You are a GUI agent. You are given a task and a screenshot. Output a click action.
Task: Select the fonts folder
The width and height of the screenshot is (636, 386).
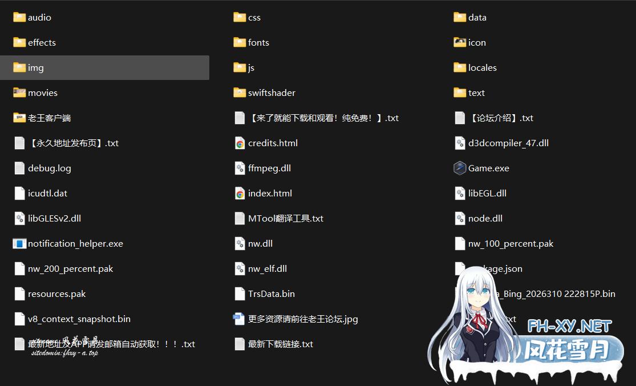pyautogui.click(x=258, y=42)
